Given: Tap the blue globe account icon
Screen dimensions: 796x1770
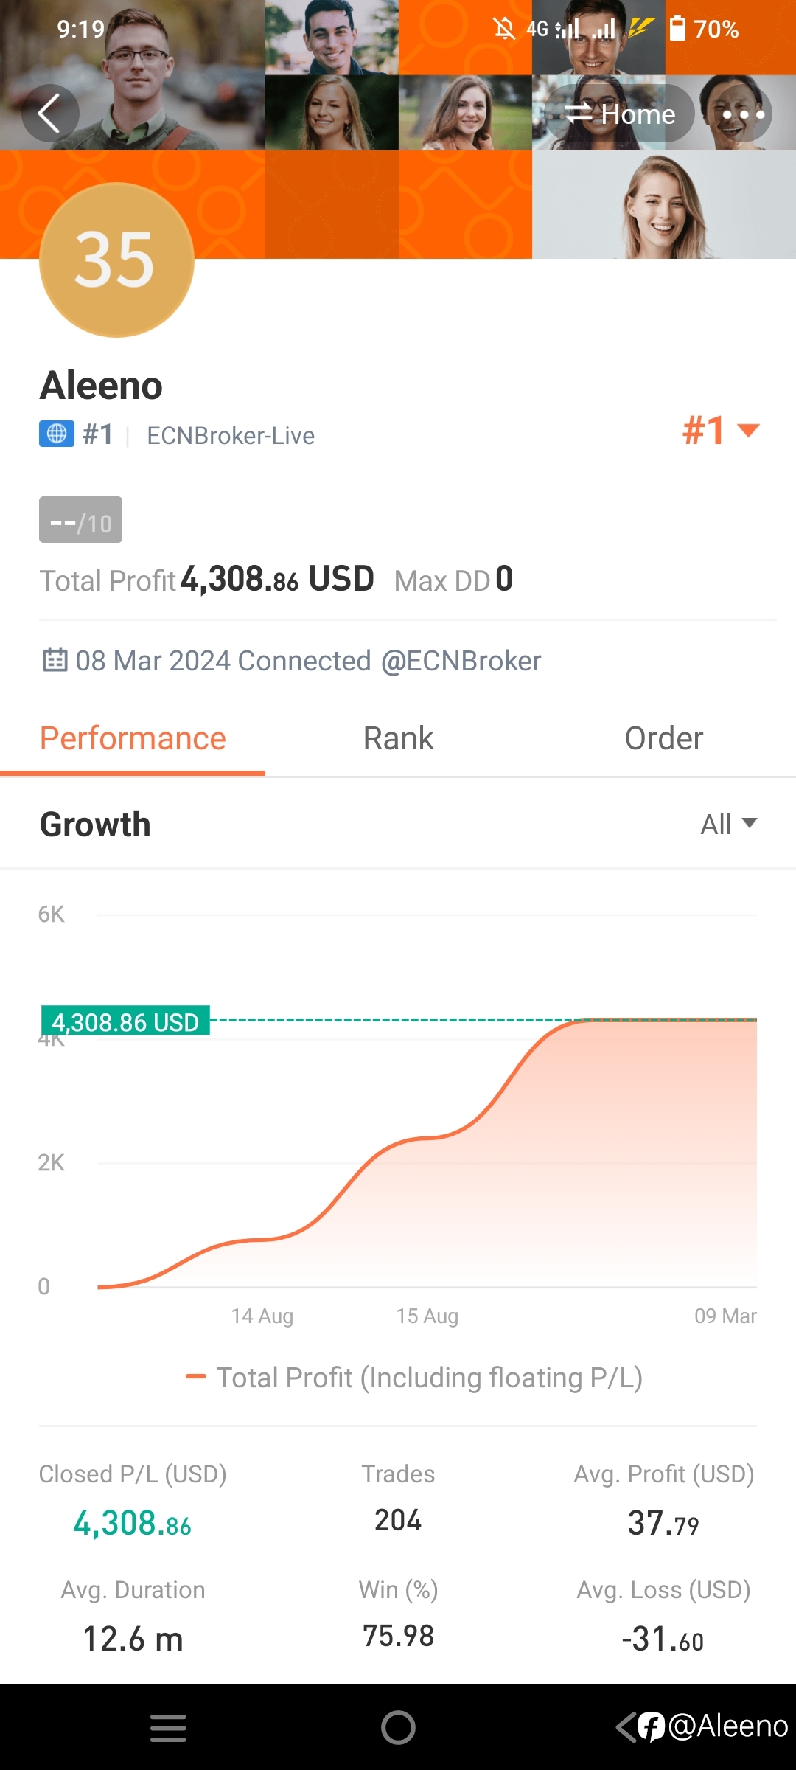Looking at the screenshot, I should [x=57, y=434].
